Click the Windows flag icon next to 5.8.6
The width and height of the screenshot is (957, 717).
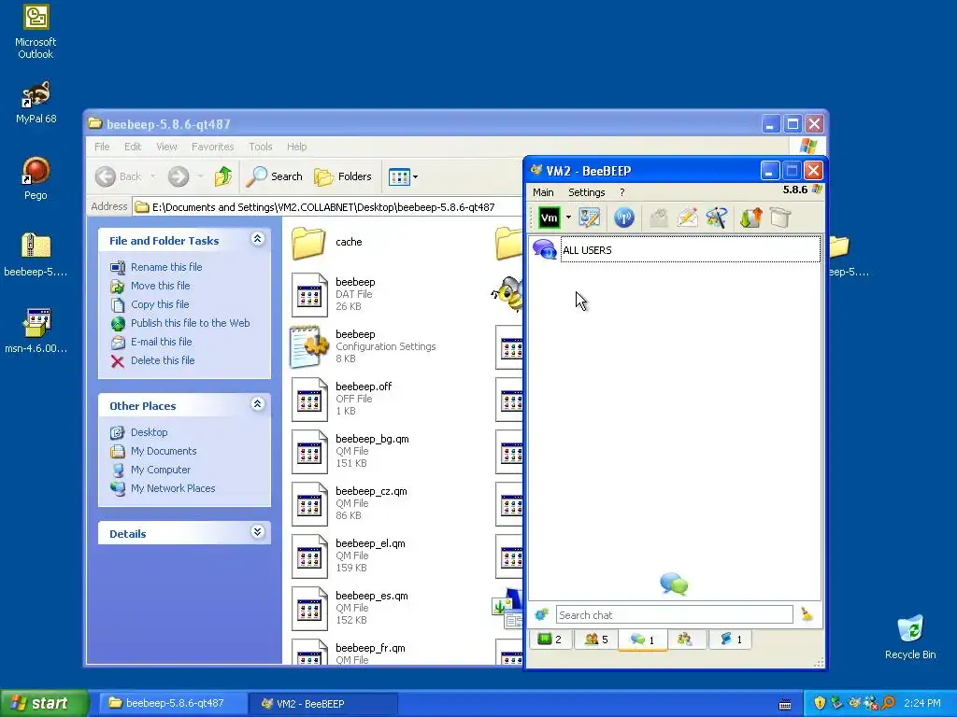tap(817, 190)
